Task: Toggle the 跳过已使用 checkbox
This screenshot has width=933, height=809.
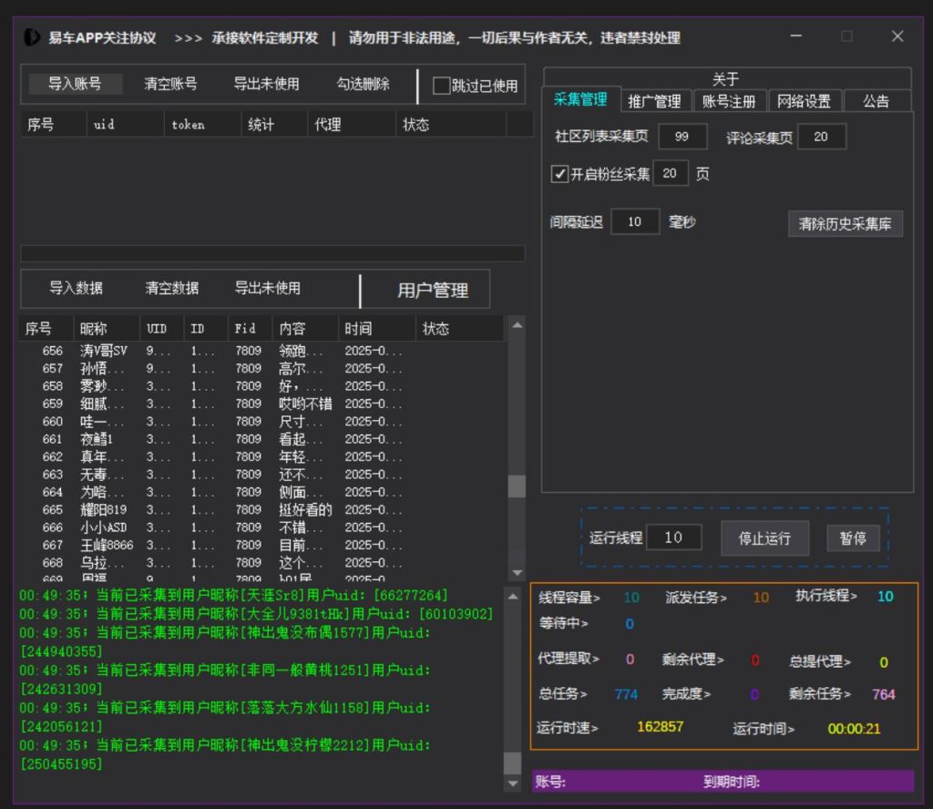Action: 442,86
